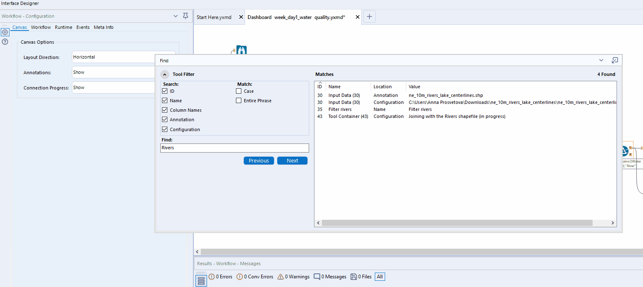Open the Workflow Configuration panel dropdown arrow
This screenshot has width=643, height=287.
176,16
